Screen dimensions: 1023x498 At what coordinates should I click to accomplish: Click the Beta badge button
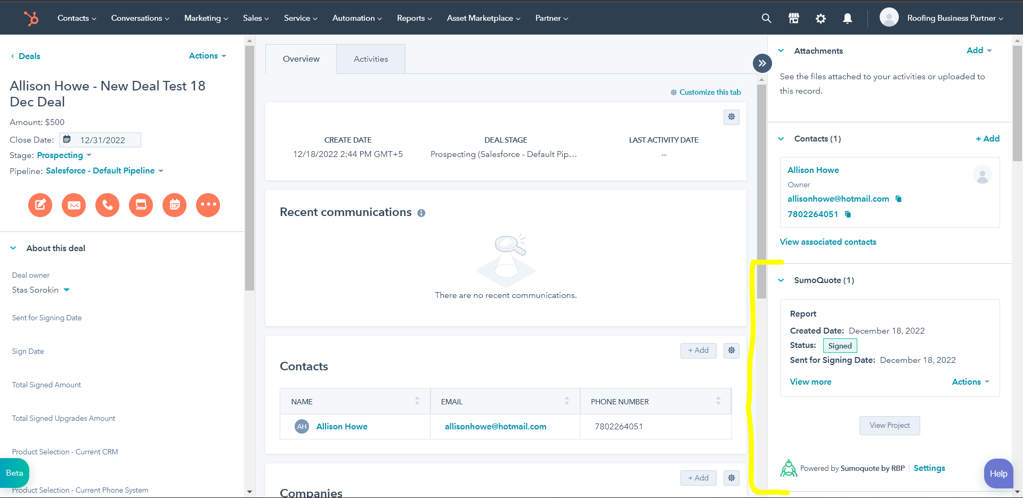(14, 473)
